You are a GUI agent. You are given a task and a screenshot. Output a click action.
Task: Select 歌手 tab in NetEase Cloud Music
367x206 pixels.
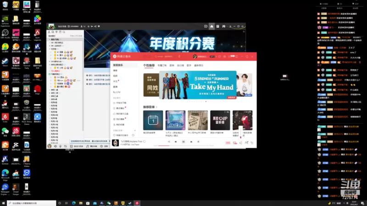point(189,65)
